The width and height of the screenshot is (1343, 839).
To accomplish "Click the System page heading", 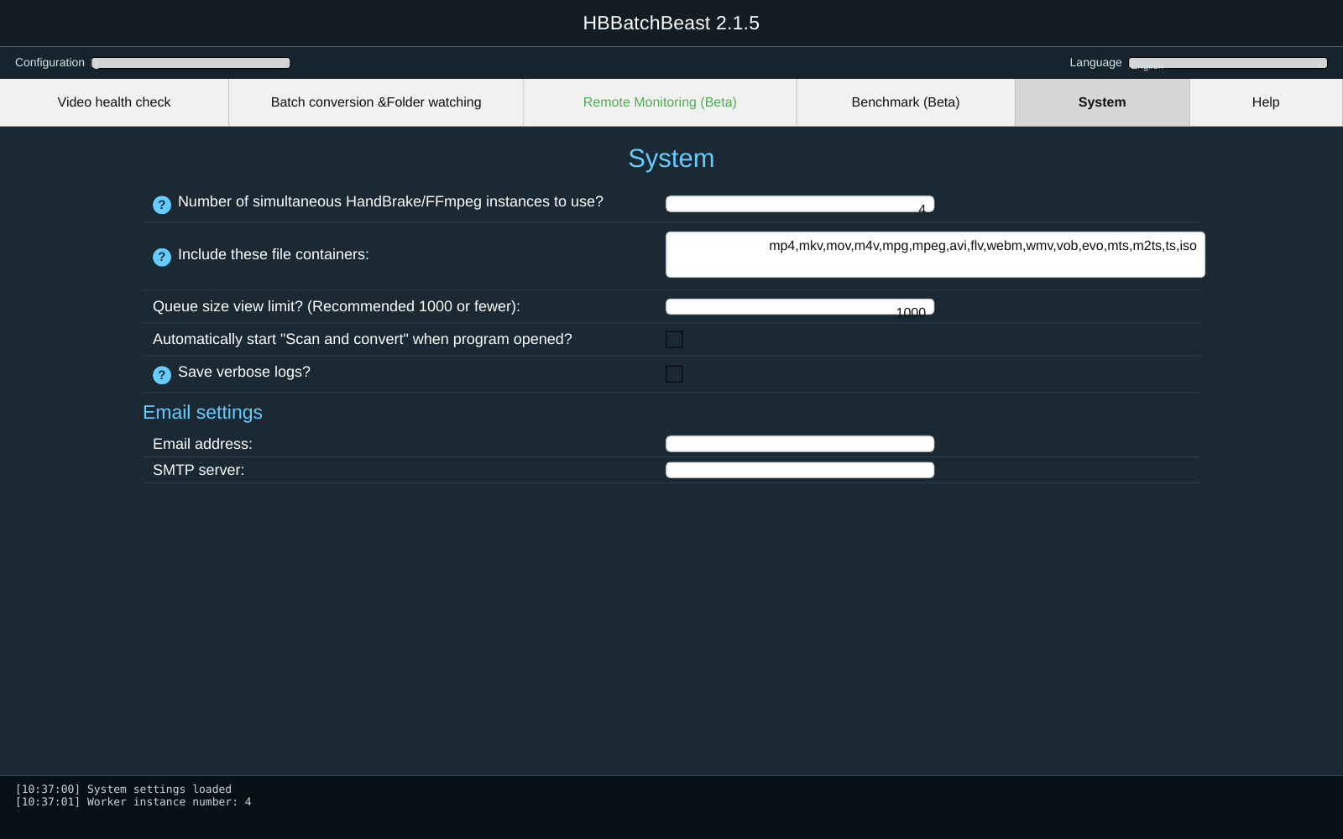I will pos(671,159).
